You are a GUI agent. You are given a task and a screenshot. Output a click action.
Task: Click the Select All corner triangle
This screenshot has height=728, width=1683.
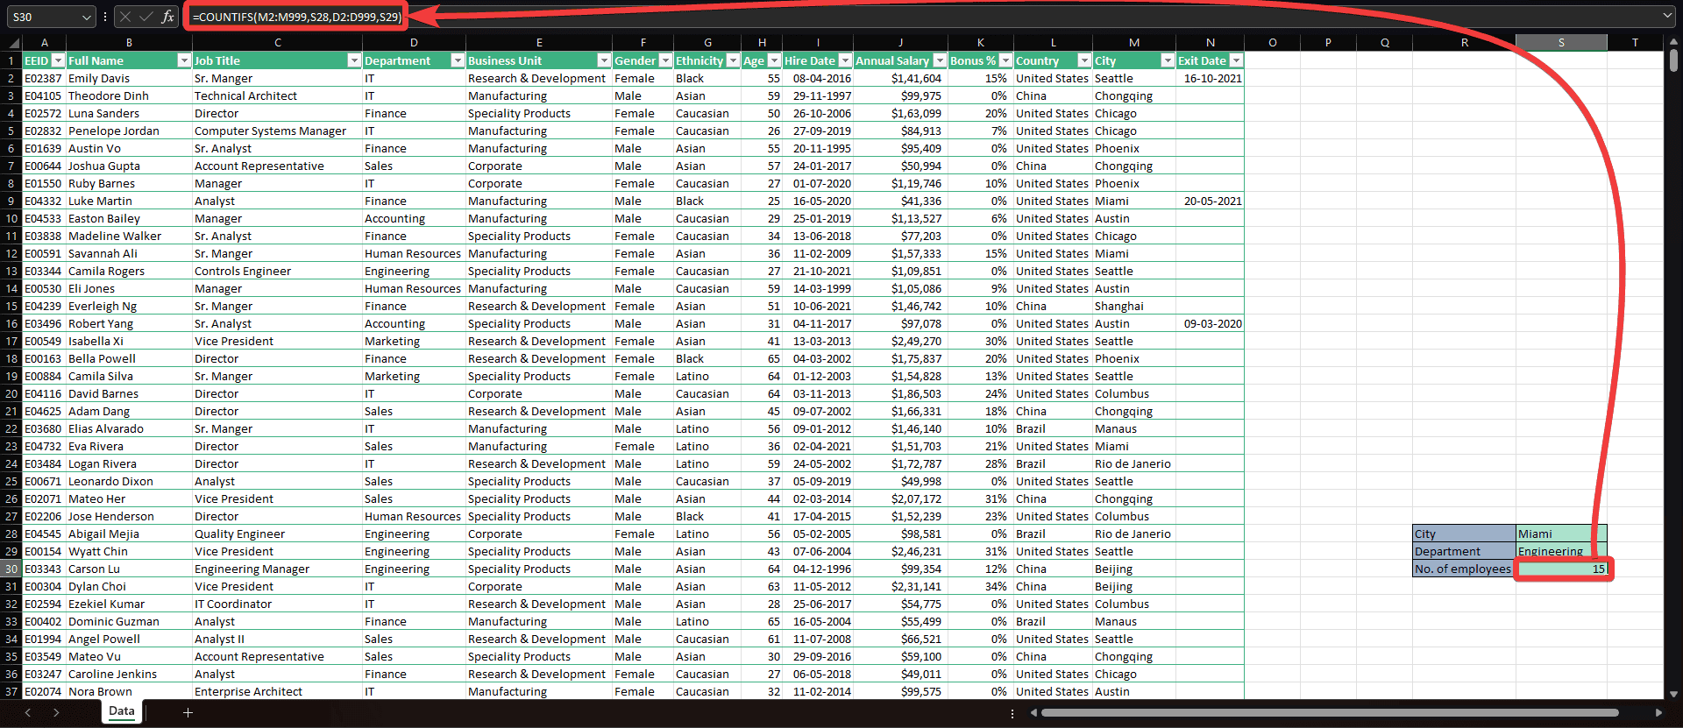pos(14,43)
